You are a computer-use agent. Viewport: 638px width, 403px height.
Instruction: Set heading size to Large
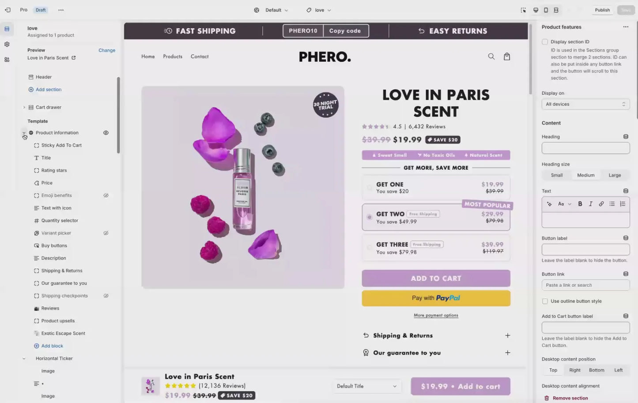[x=615, y=175]
